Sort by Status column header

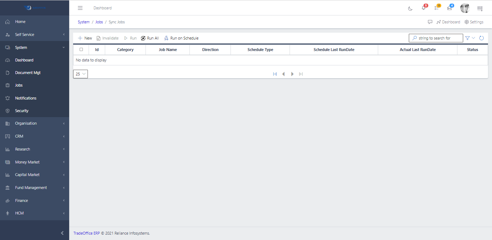coord(473,50)
